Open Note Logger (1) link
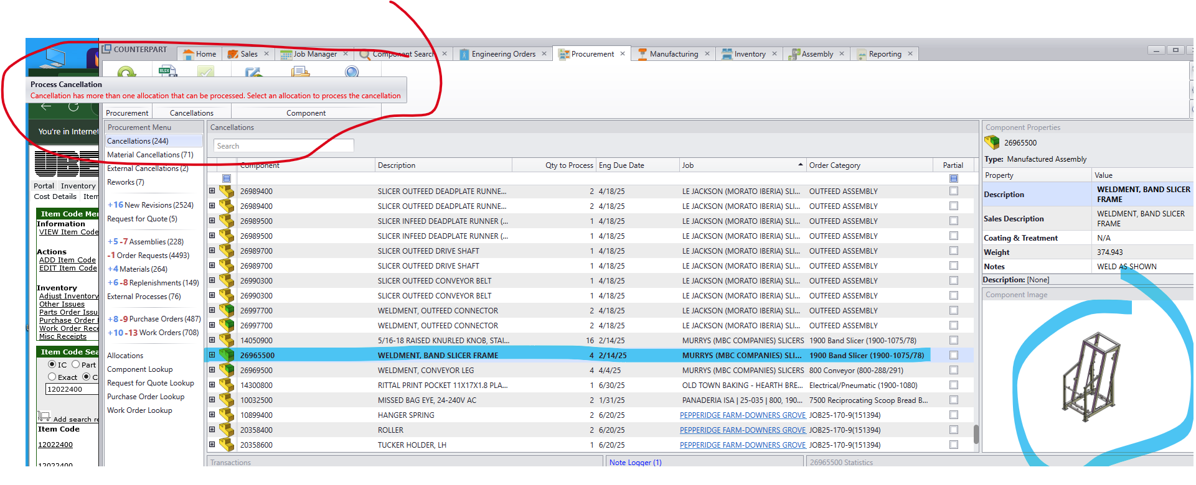Viewport: 1196px width, 485px height. click(x=635, y=462)
